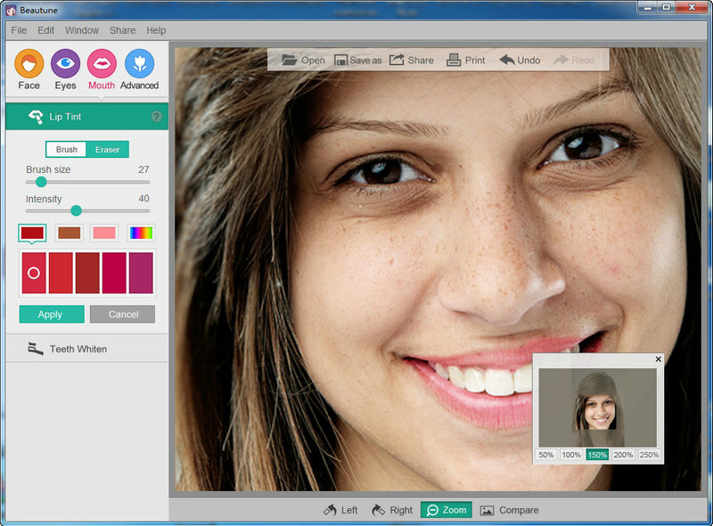Cancel the lip tint edit
Viewport: 713px width, 526px height.
pos(123,315)
